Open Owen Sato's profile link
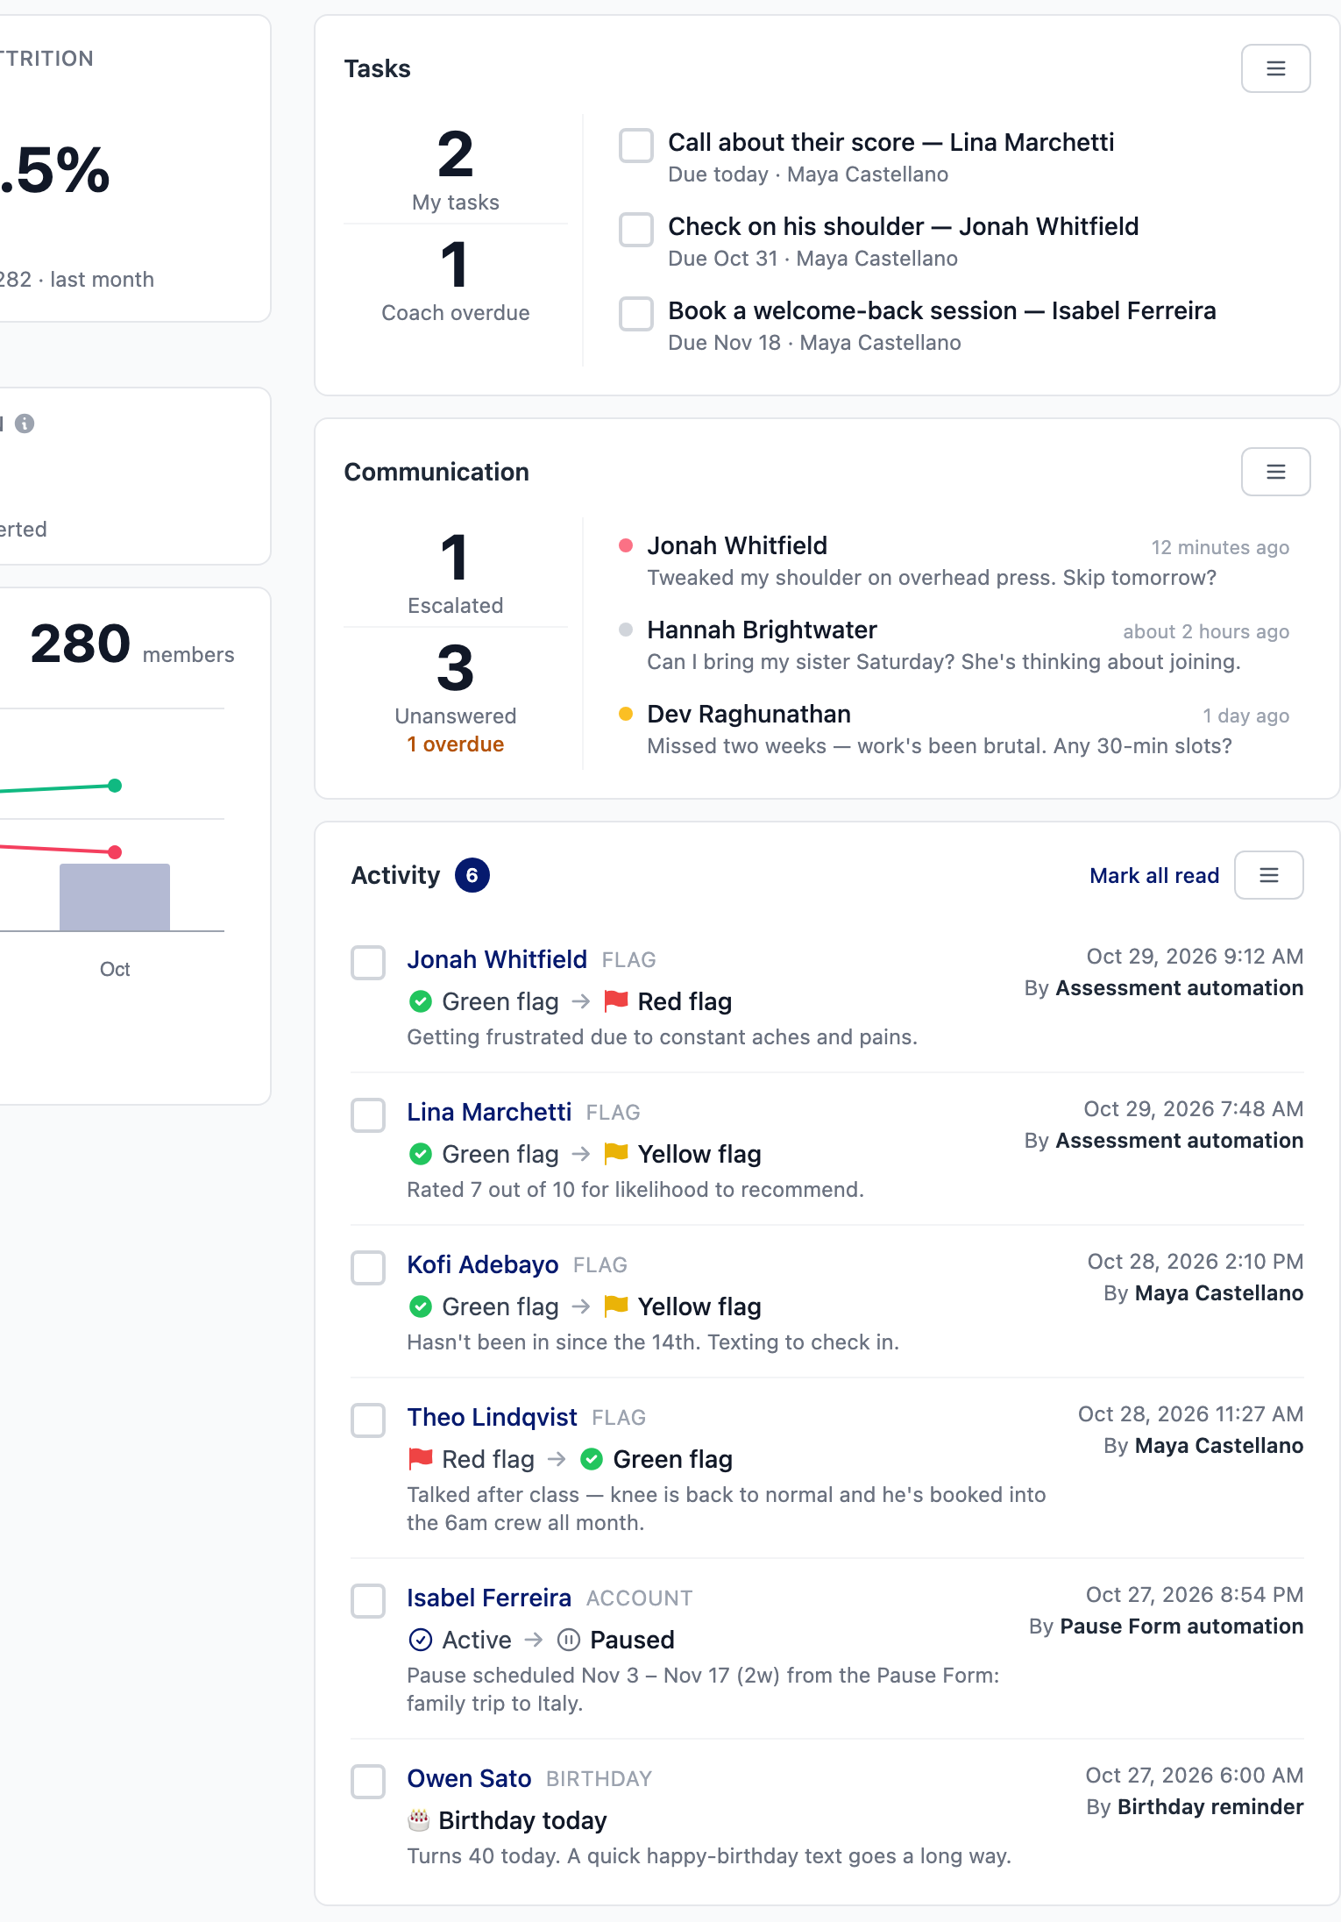This screenshot has height=1922, width=1341. click(x=470, y=1778)
